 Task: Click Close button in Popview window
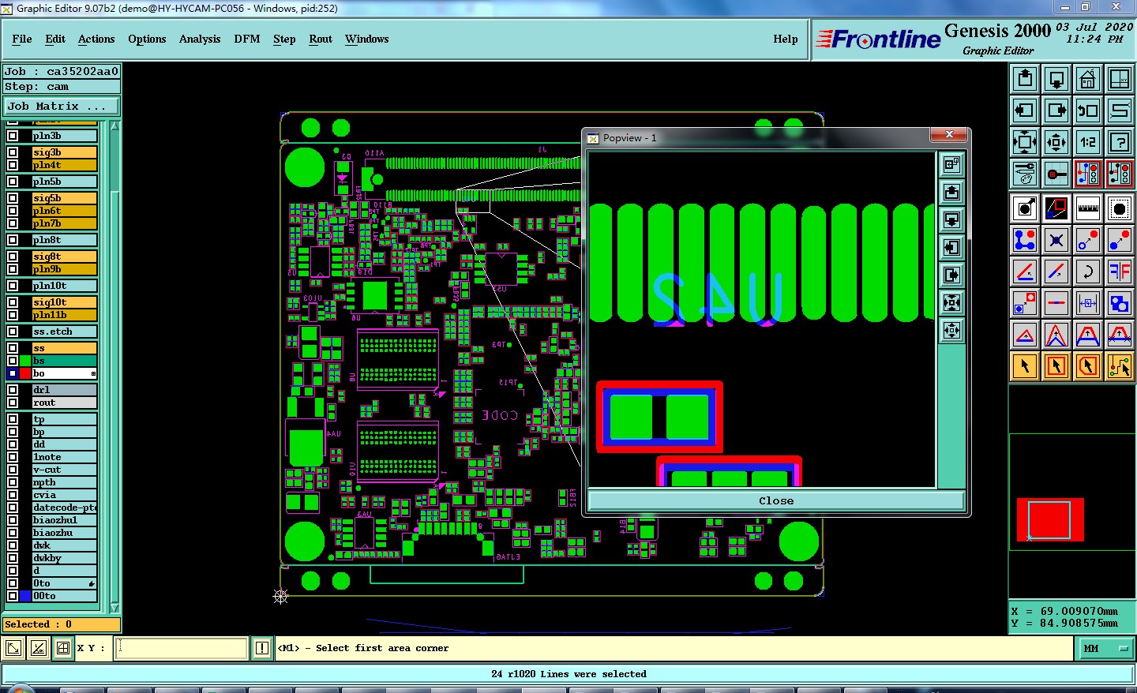[x=776, y=500]
